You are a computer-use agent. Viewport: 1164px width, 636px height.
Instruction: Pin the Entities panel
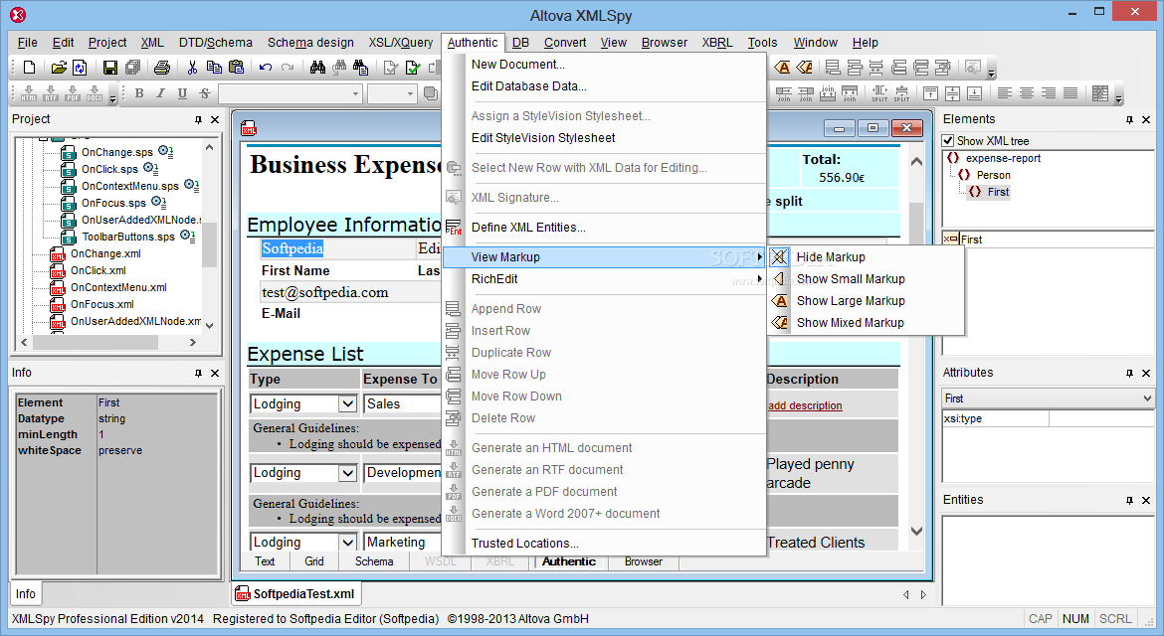coord(1129,500)
